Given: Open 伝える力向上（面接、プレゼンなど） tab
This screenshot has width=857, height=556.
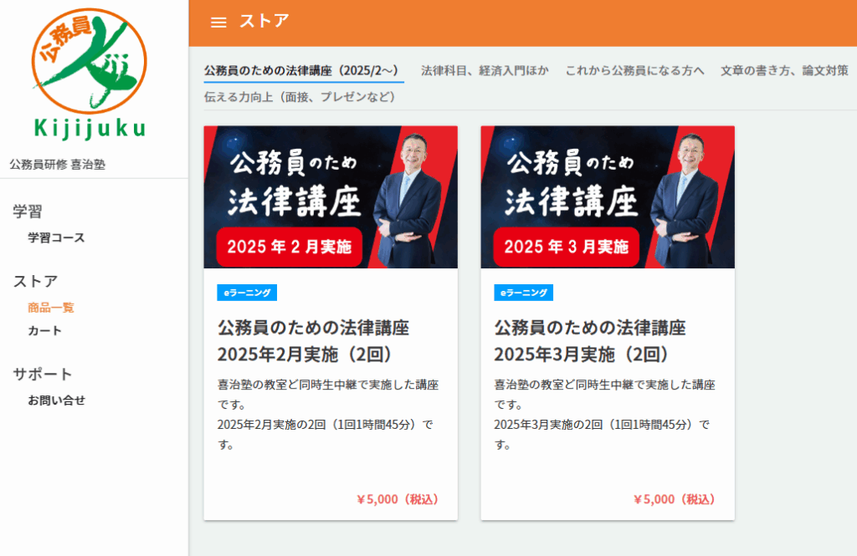Looking at the screenshot, I should coord(299,96).
